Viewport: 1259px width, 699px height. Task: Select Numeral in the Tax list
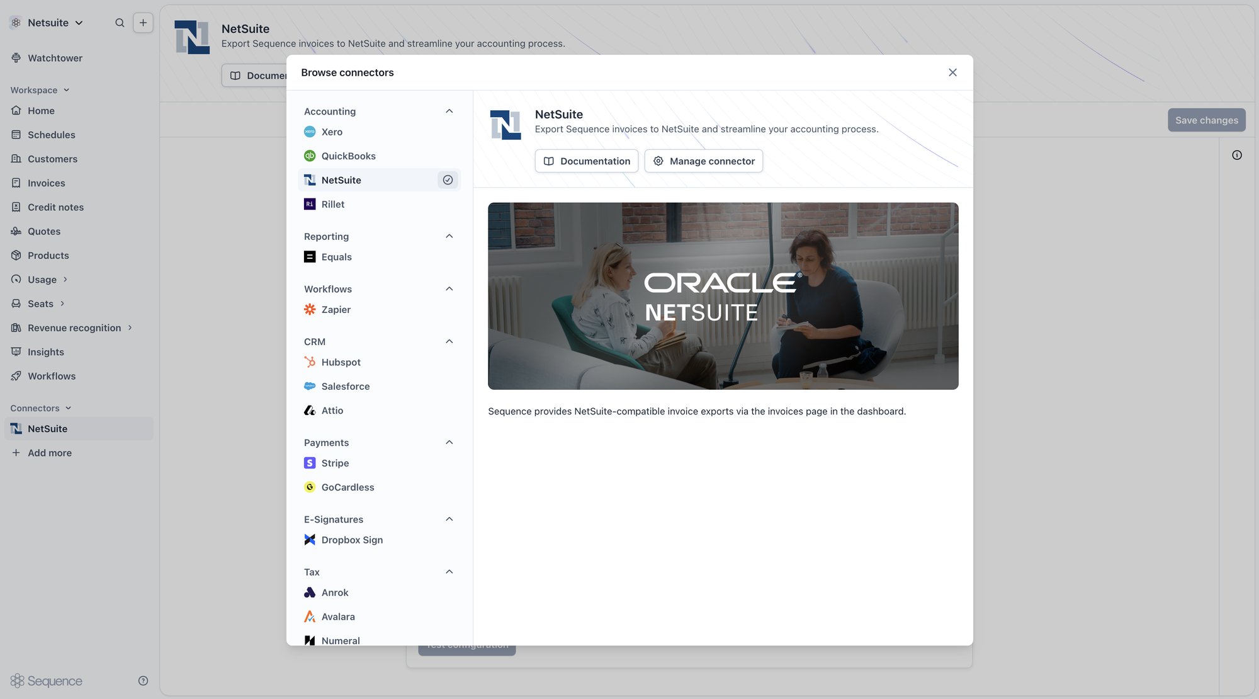tap(379, 640)
